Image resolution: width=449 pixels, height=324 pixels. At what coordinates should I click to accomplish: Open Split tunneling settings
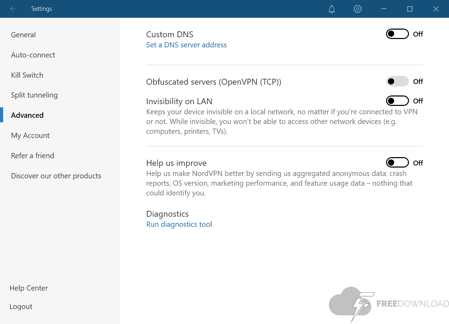click(34, 95)
